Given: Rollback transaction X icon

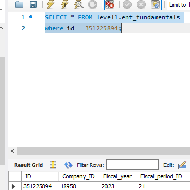Looking at the screenshot, I should coord(141,5).
